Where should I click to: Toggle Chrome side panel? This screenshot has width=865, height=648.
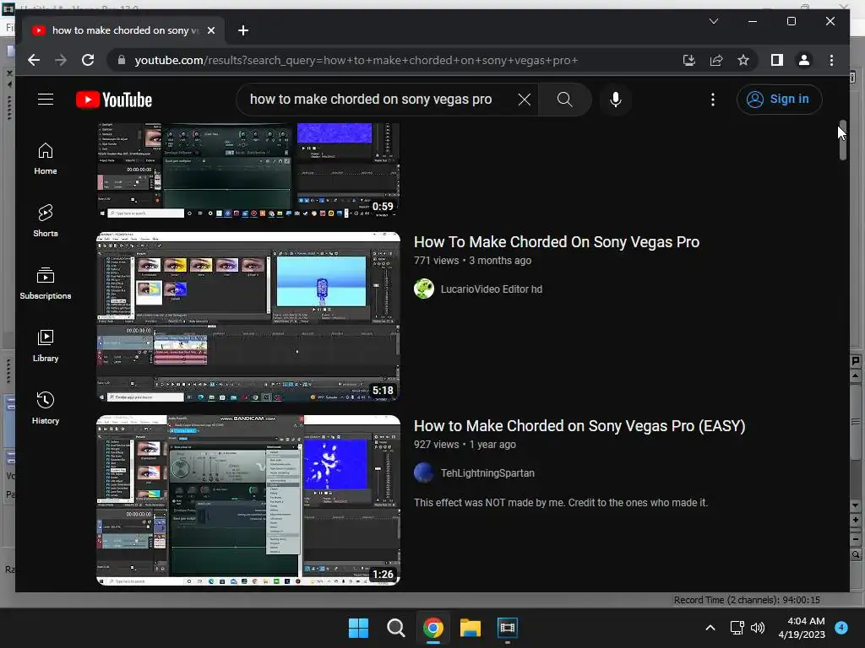click(x=777, y=60)
